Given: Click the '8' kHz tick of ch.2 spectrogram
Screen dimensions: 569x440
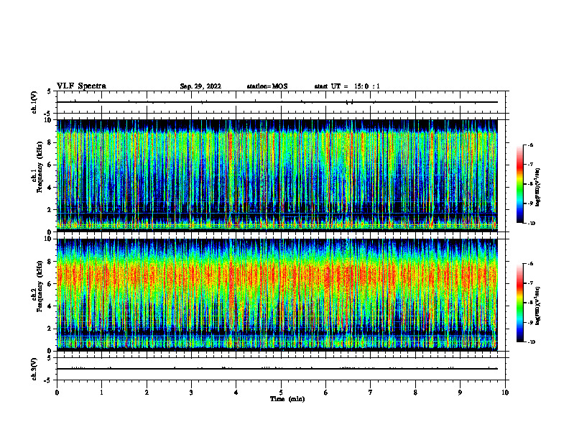Looking at the screenshot, I should [50, 262].
